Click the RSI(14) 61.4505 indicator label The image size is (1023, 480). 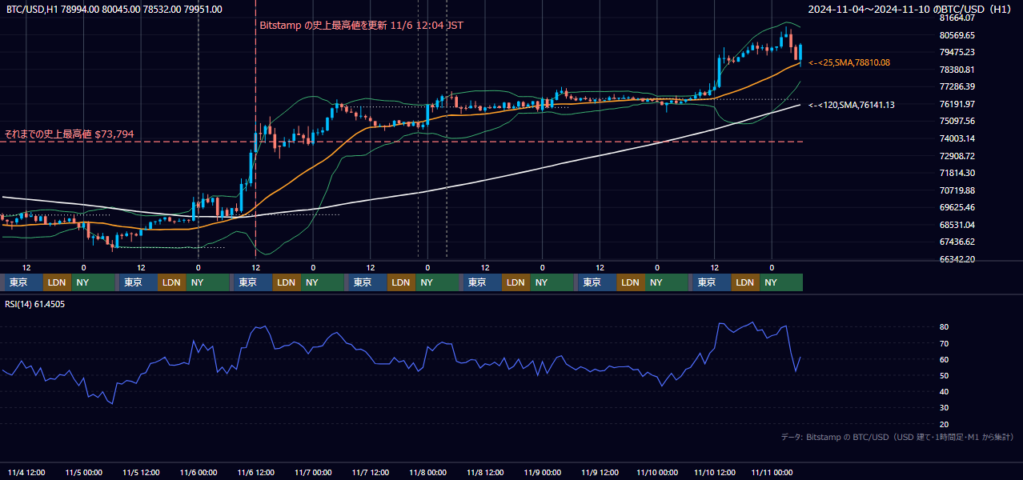click(x=35, y=304)
